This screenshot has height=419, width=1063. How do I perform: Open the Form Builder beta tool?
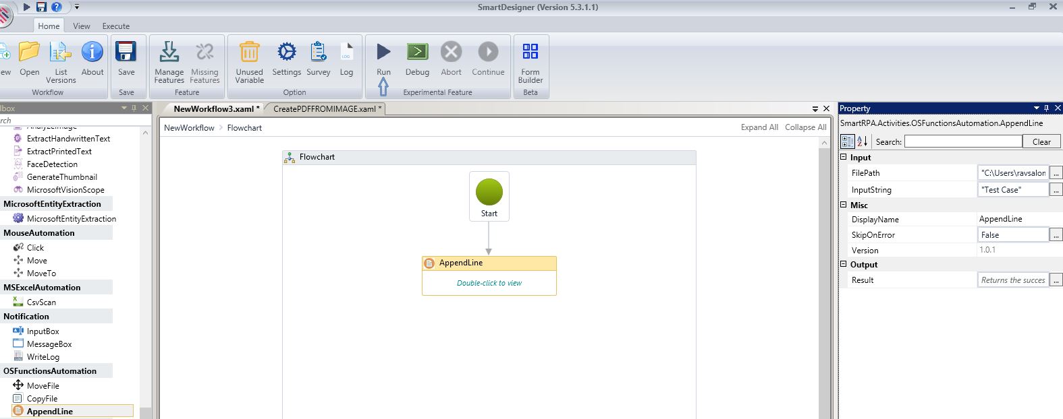point(530,53)
